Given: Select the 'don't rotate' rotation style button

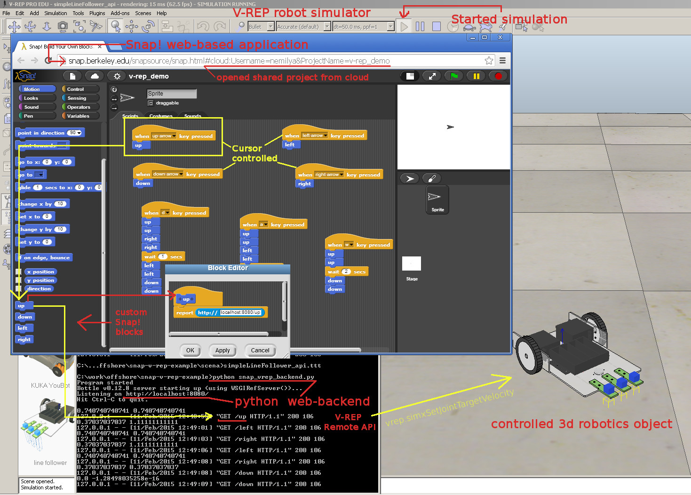Looking at the screenshot, I should coord(114,108).
